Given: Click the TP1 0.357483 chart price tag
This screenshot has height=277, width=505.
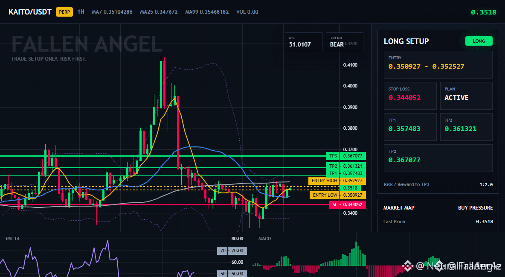Looking at the screenshot, I should click(346, 173).
